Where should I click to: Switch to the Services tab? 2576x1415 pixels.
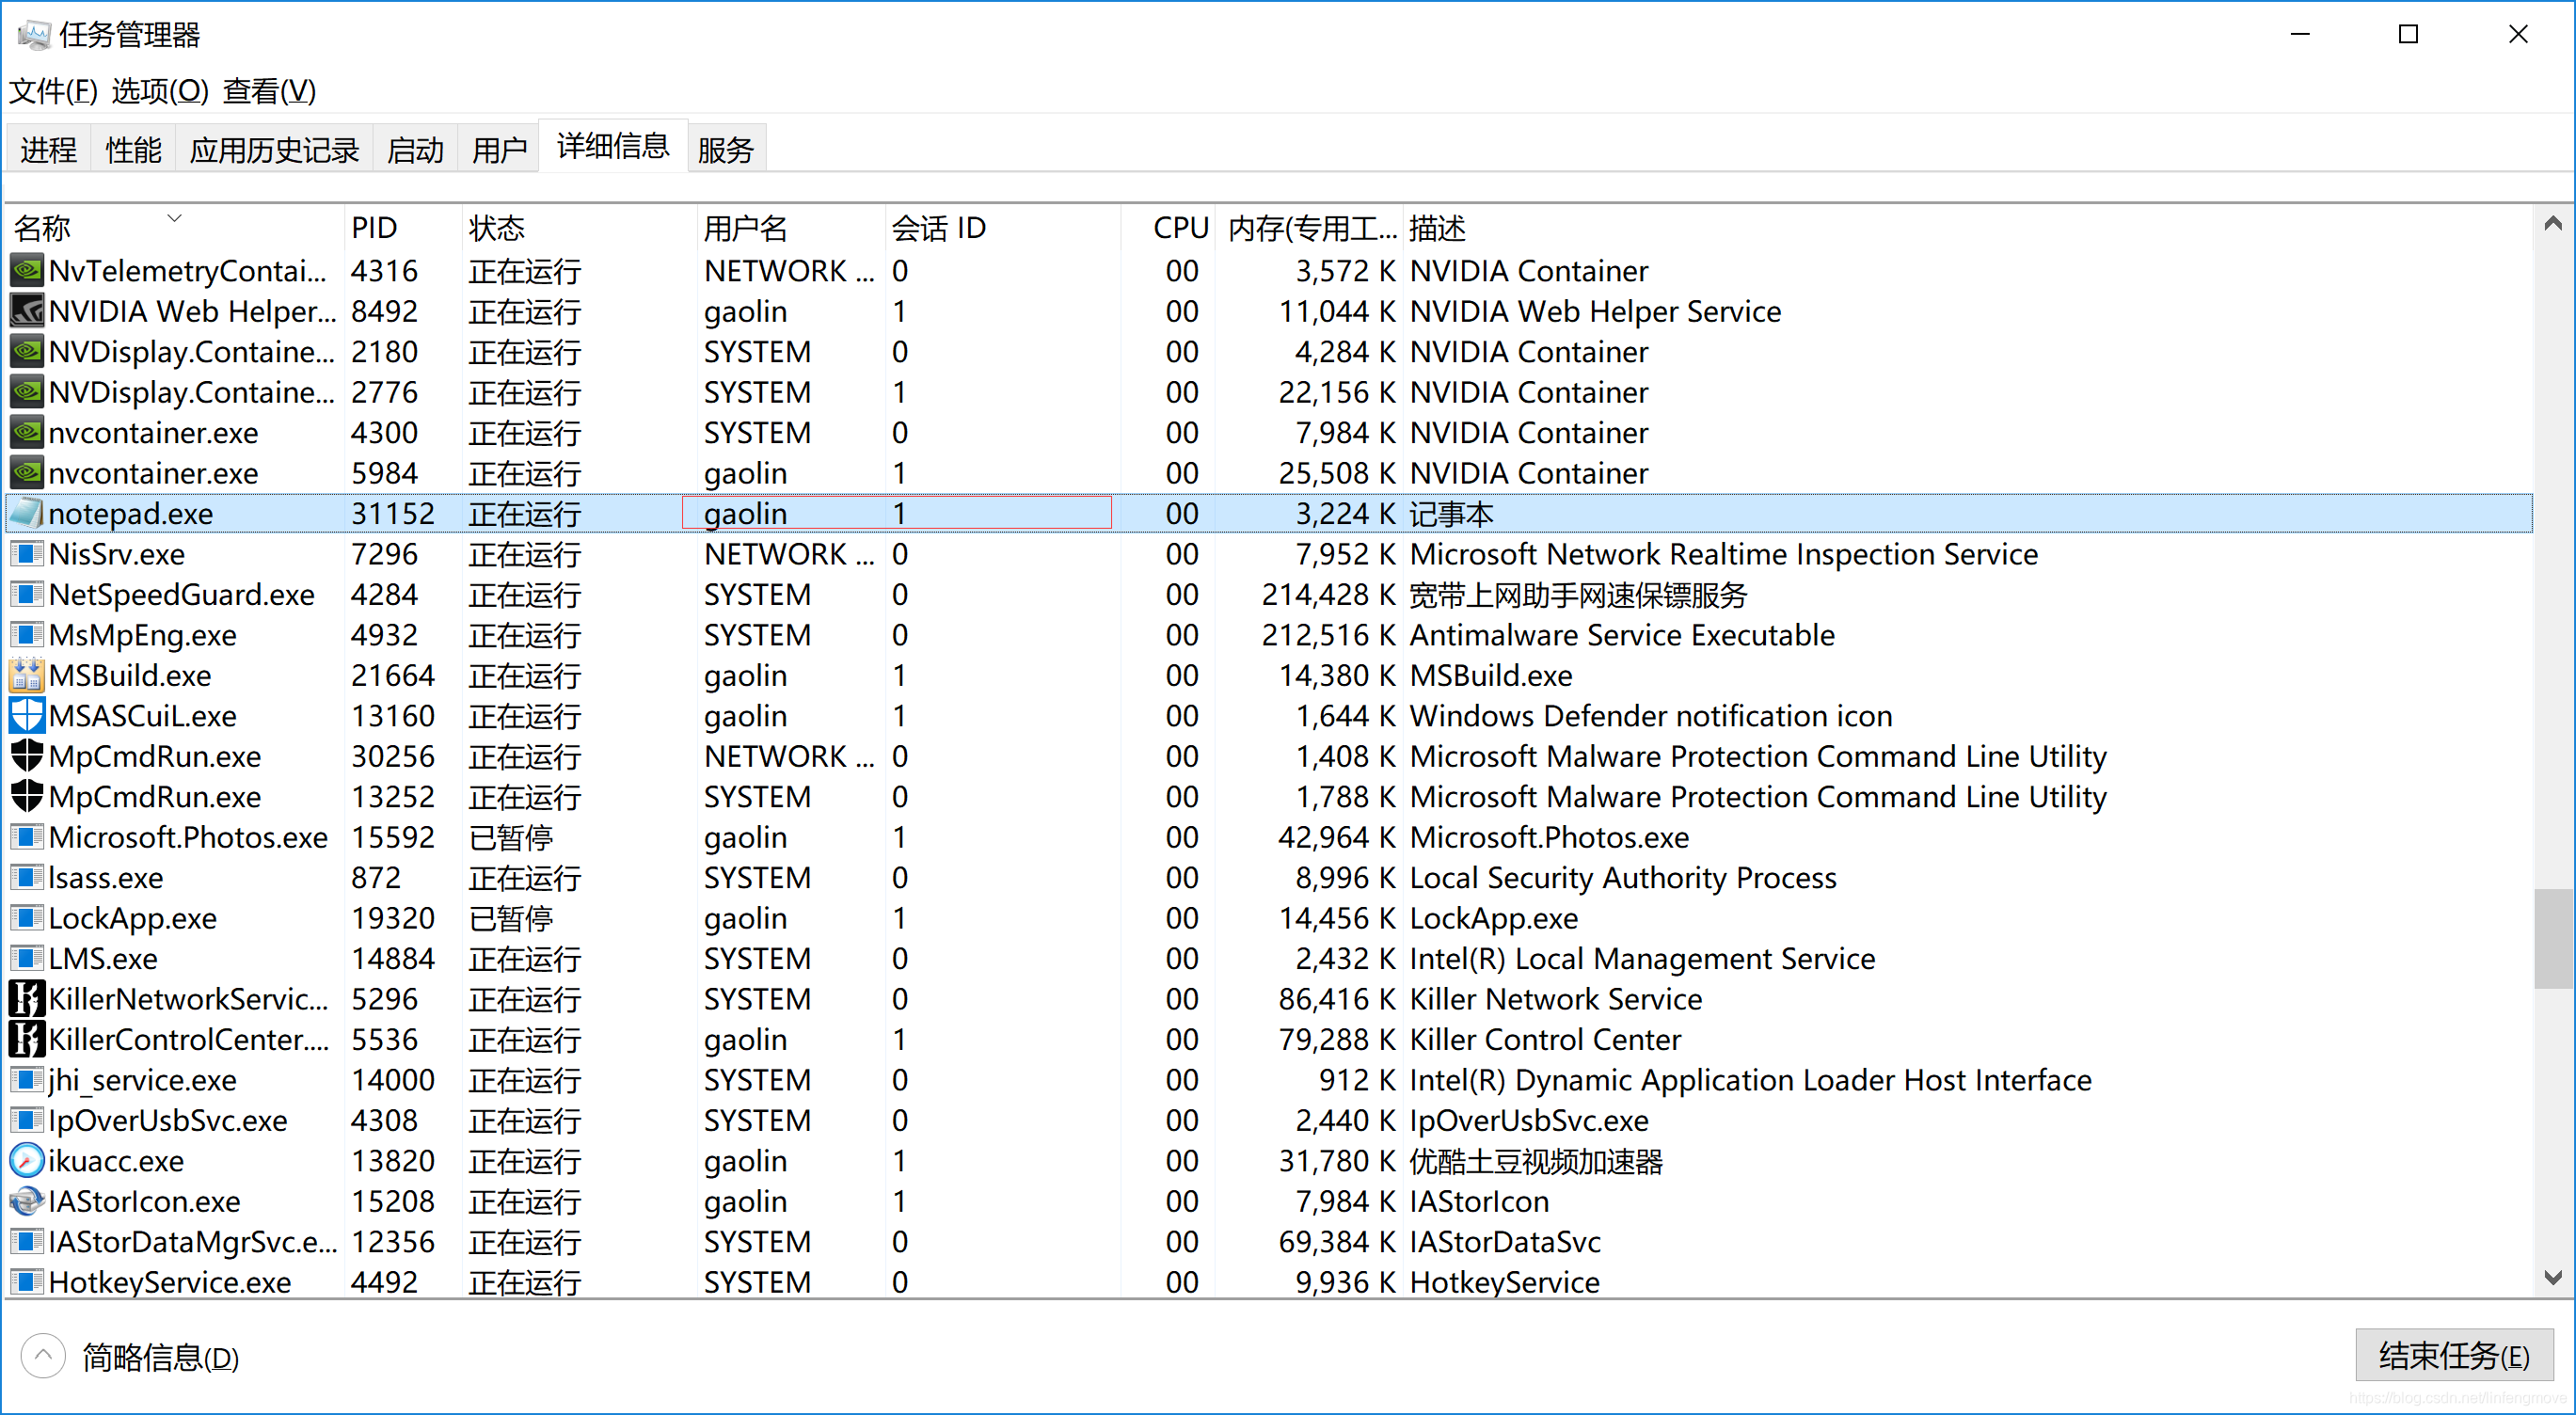tap(725, 150)
